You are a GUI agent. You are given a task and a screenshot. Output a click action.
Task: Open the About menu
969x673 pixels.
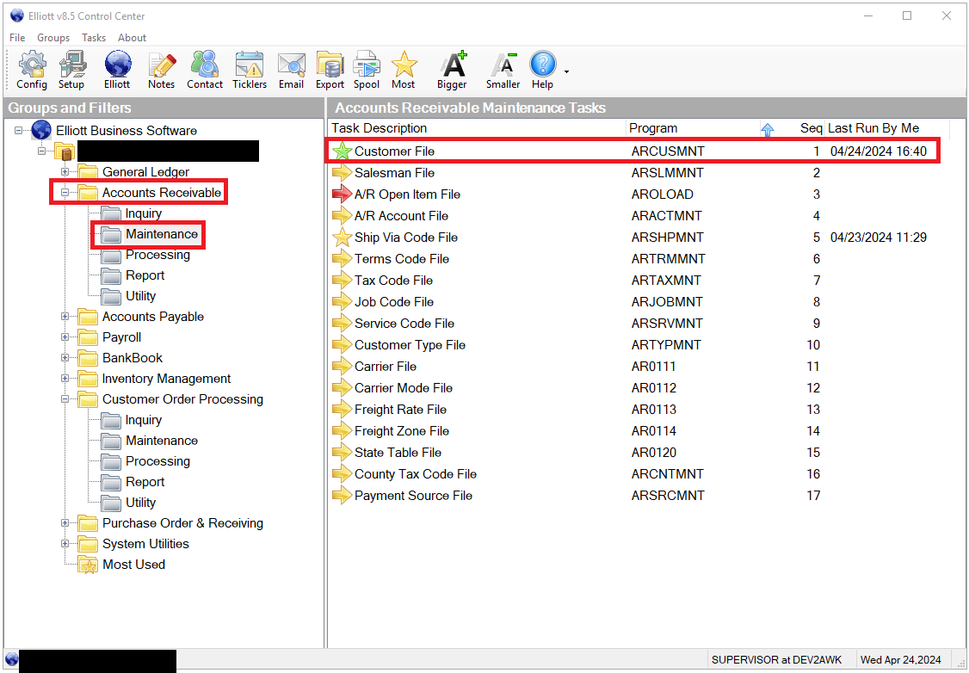(133, 38)
